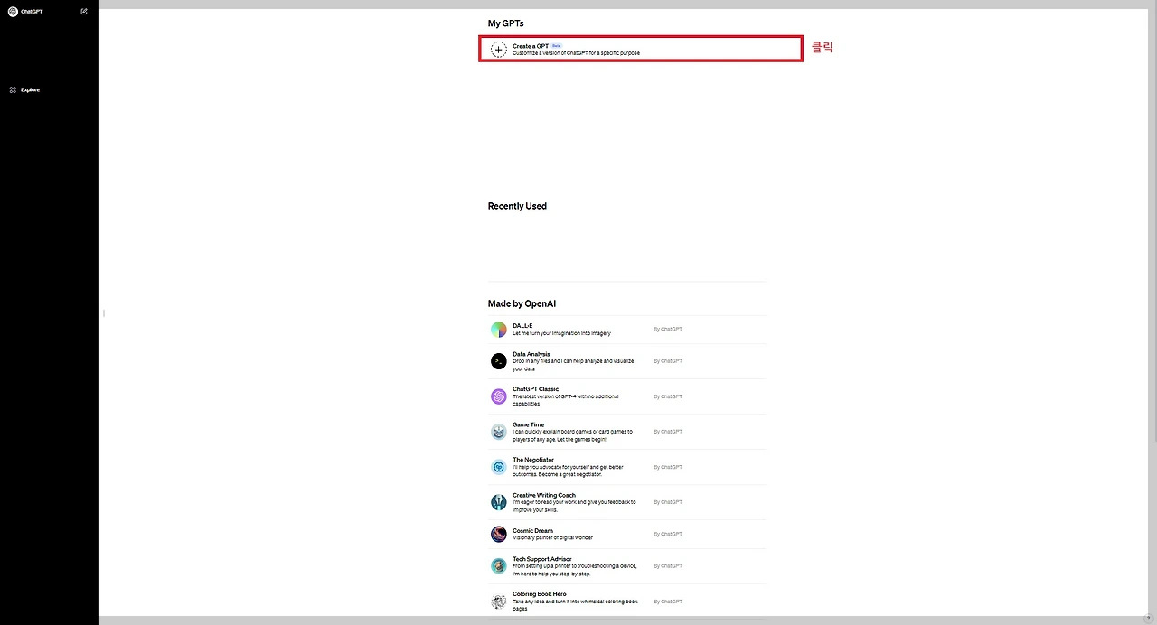Open the Data Analysis title link
The width and height of the screenshot is (1157, 625).
531,354
